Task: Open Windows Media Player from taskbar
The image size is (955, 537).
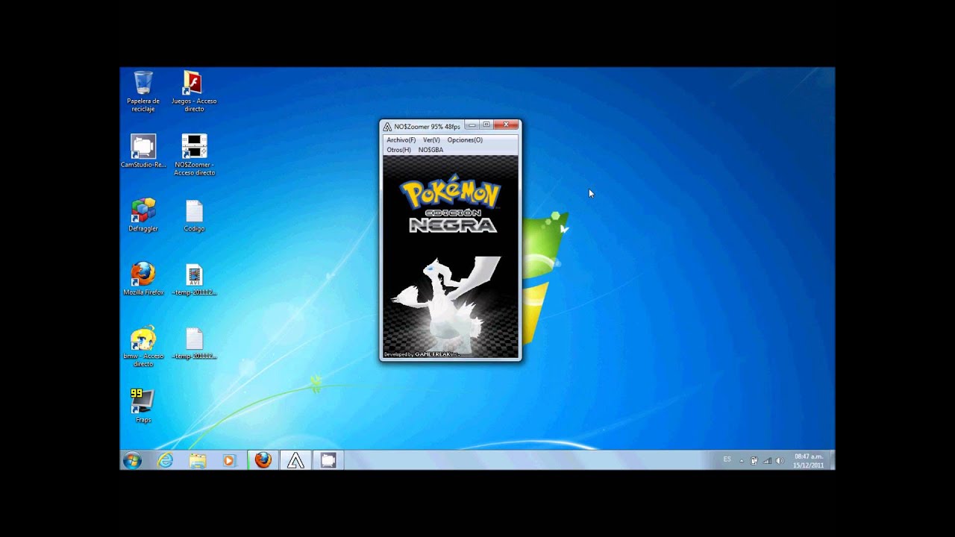Action: point(229,460)
